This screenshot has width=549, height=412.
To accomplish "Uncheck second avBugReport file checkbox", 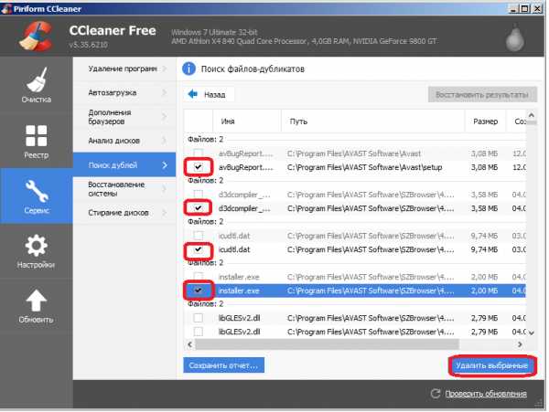I will click(199, 167).
